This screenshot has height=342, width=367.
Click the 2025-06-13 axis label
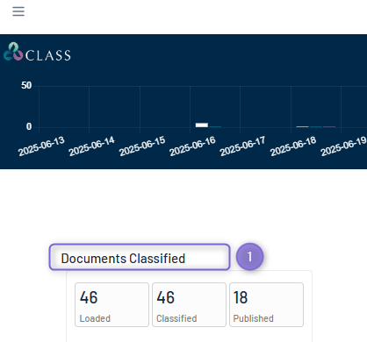pyautogui.click(x=41, y=146)
